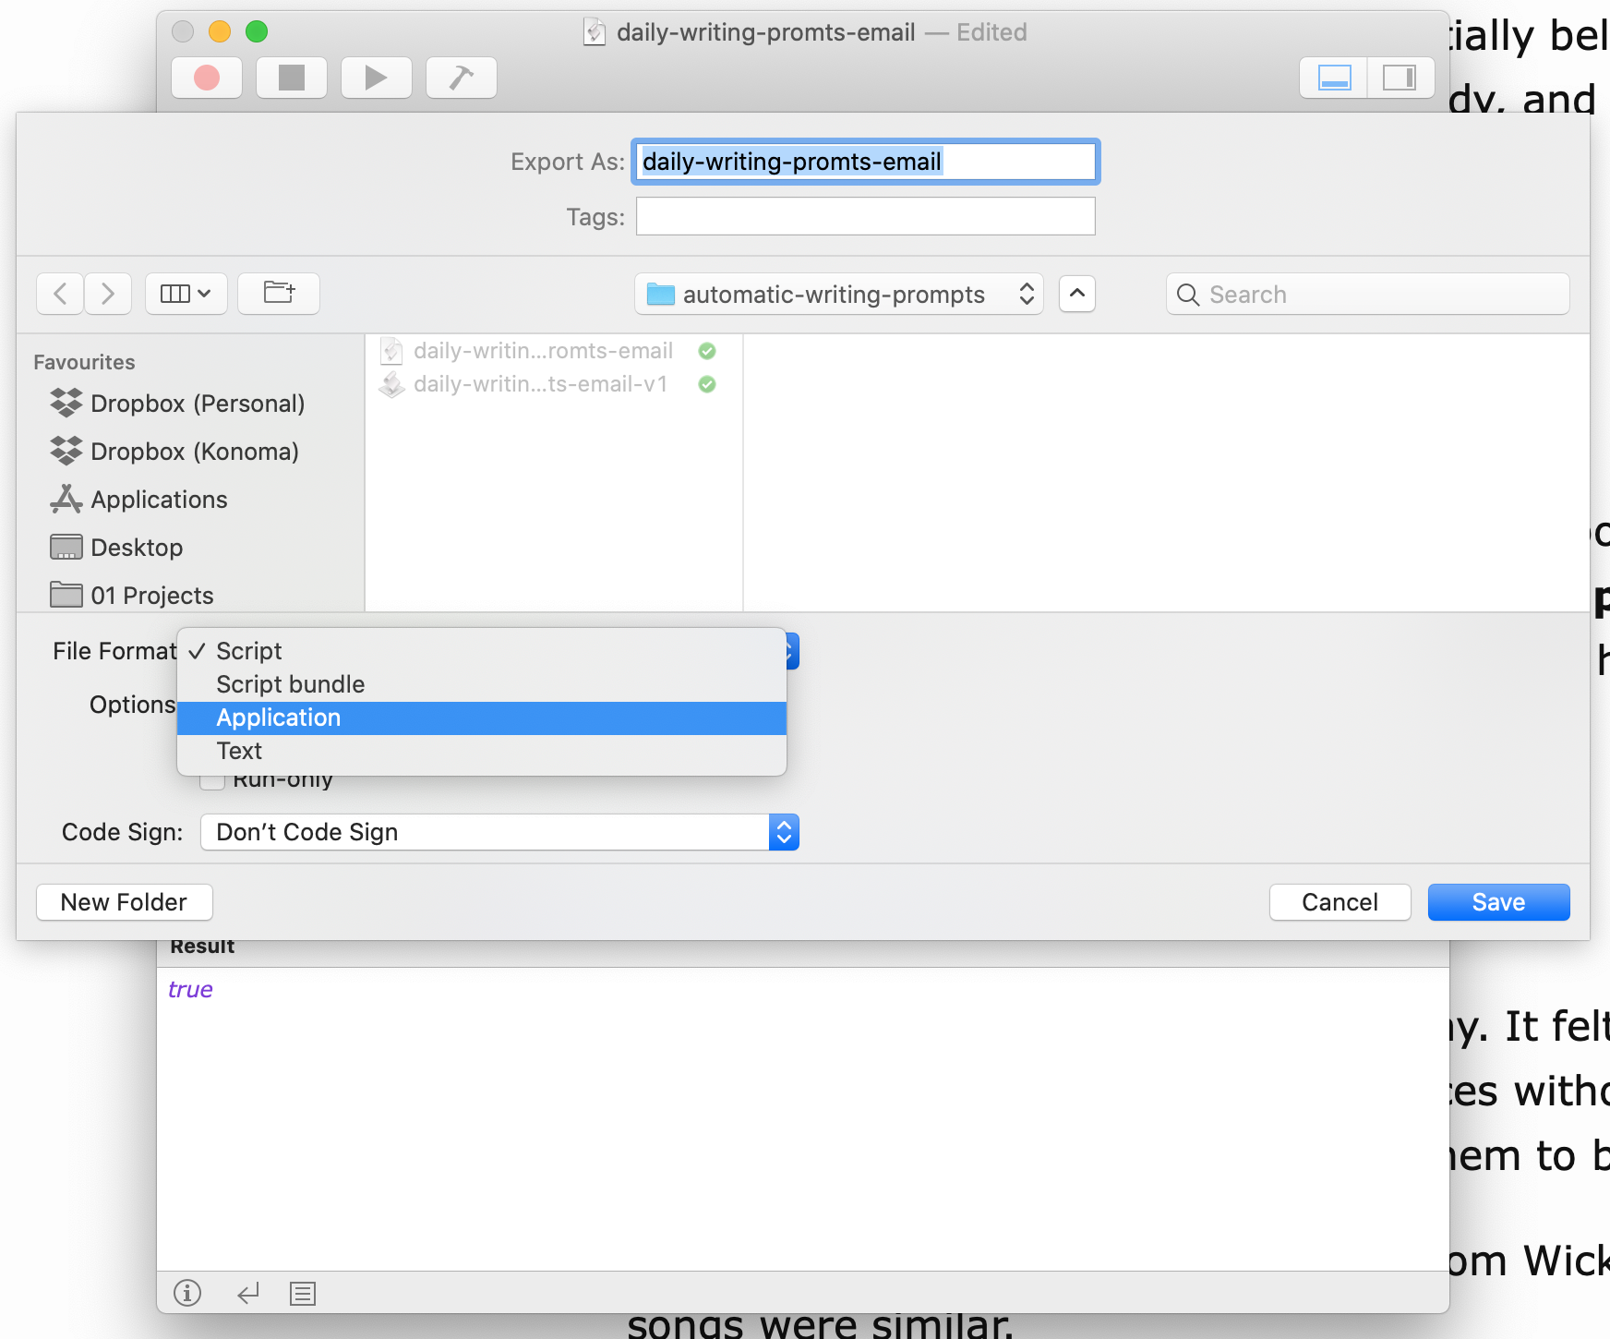Run the script with the play button
Image resolution: width=1610 pixels, height=1339 pixels.
376,78
